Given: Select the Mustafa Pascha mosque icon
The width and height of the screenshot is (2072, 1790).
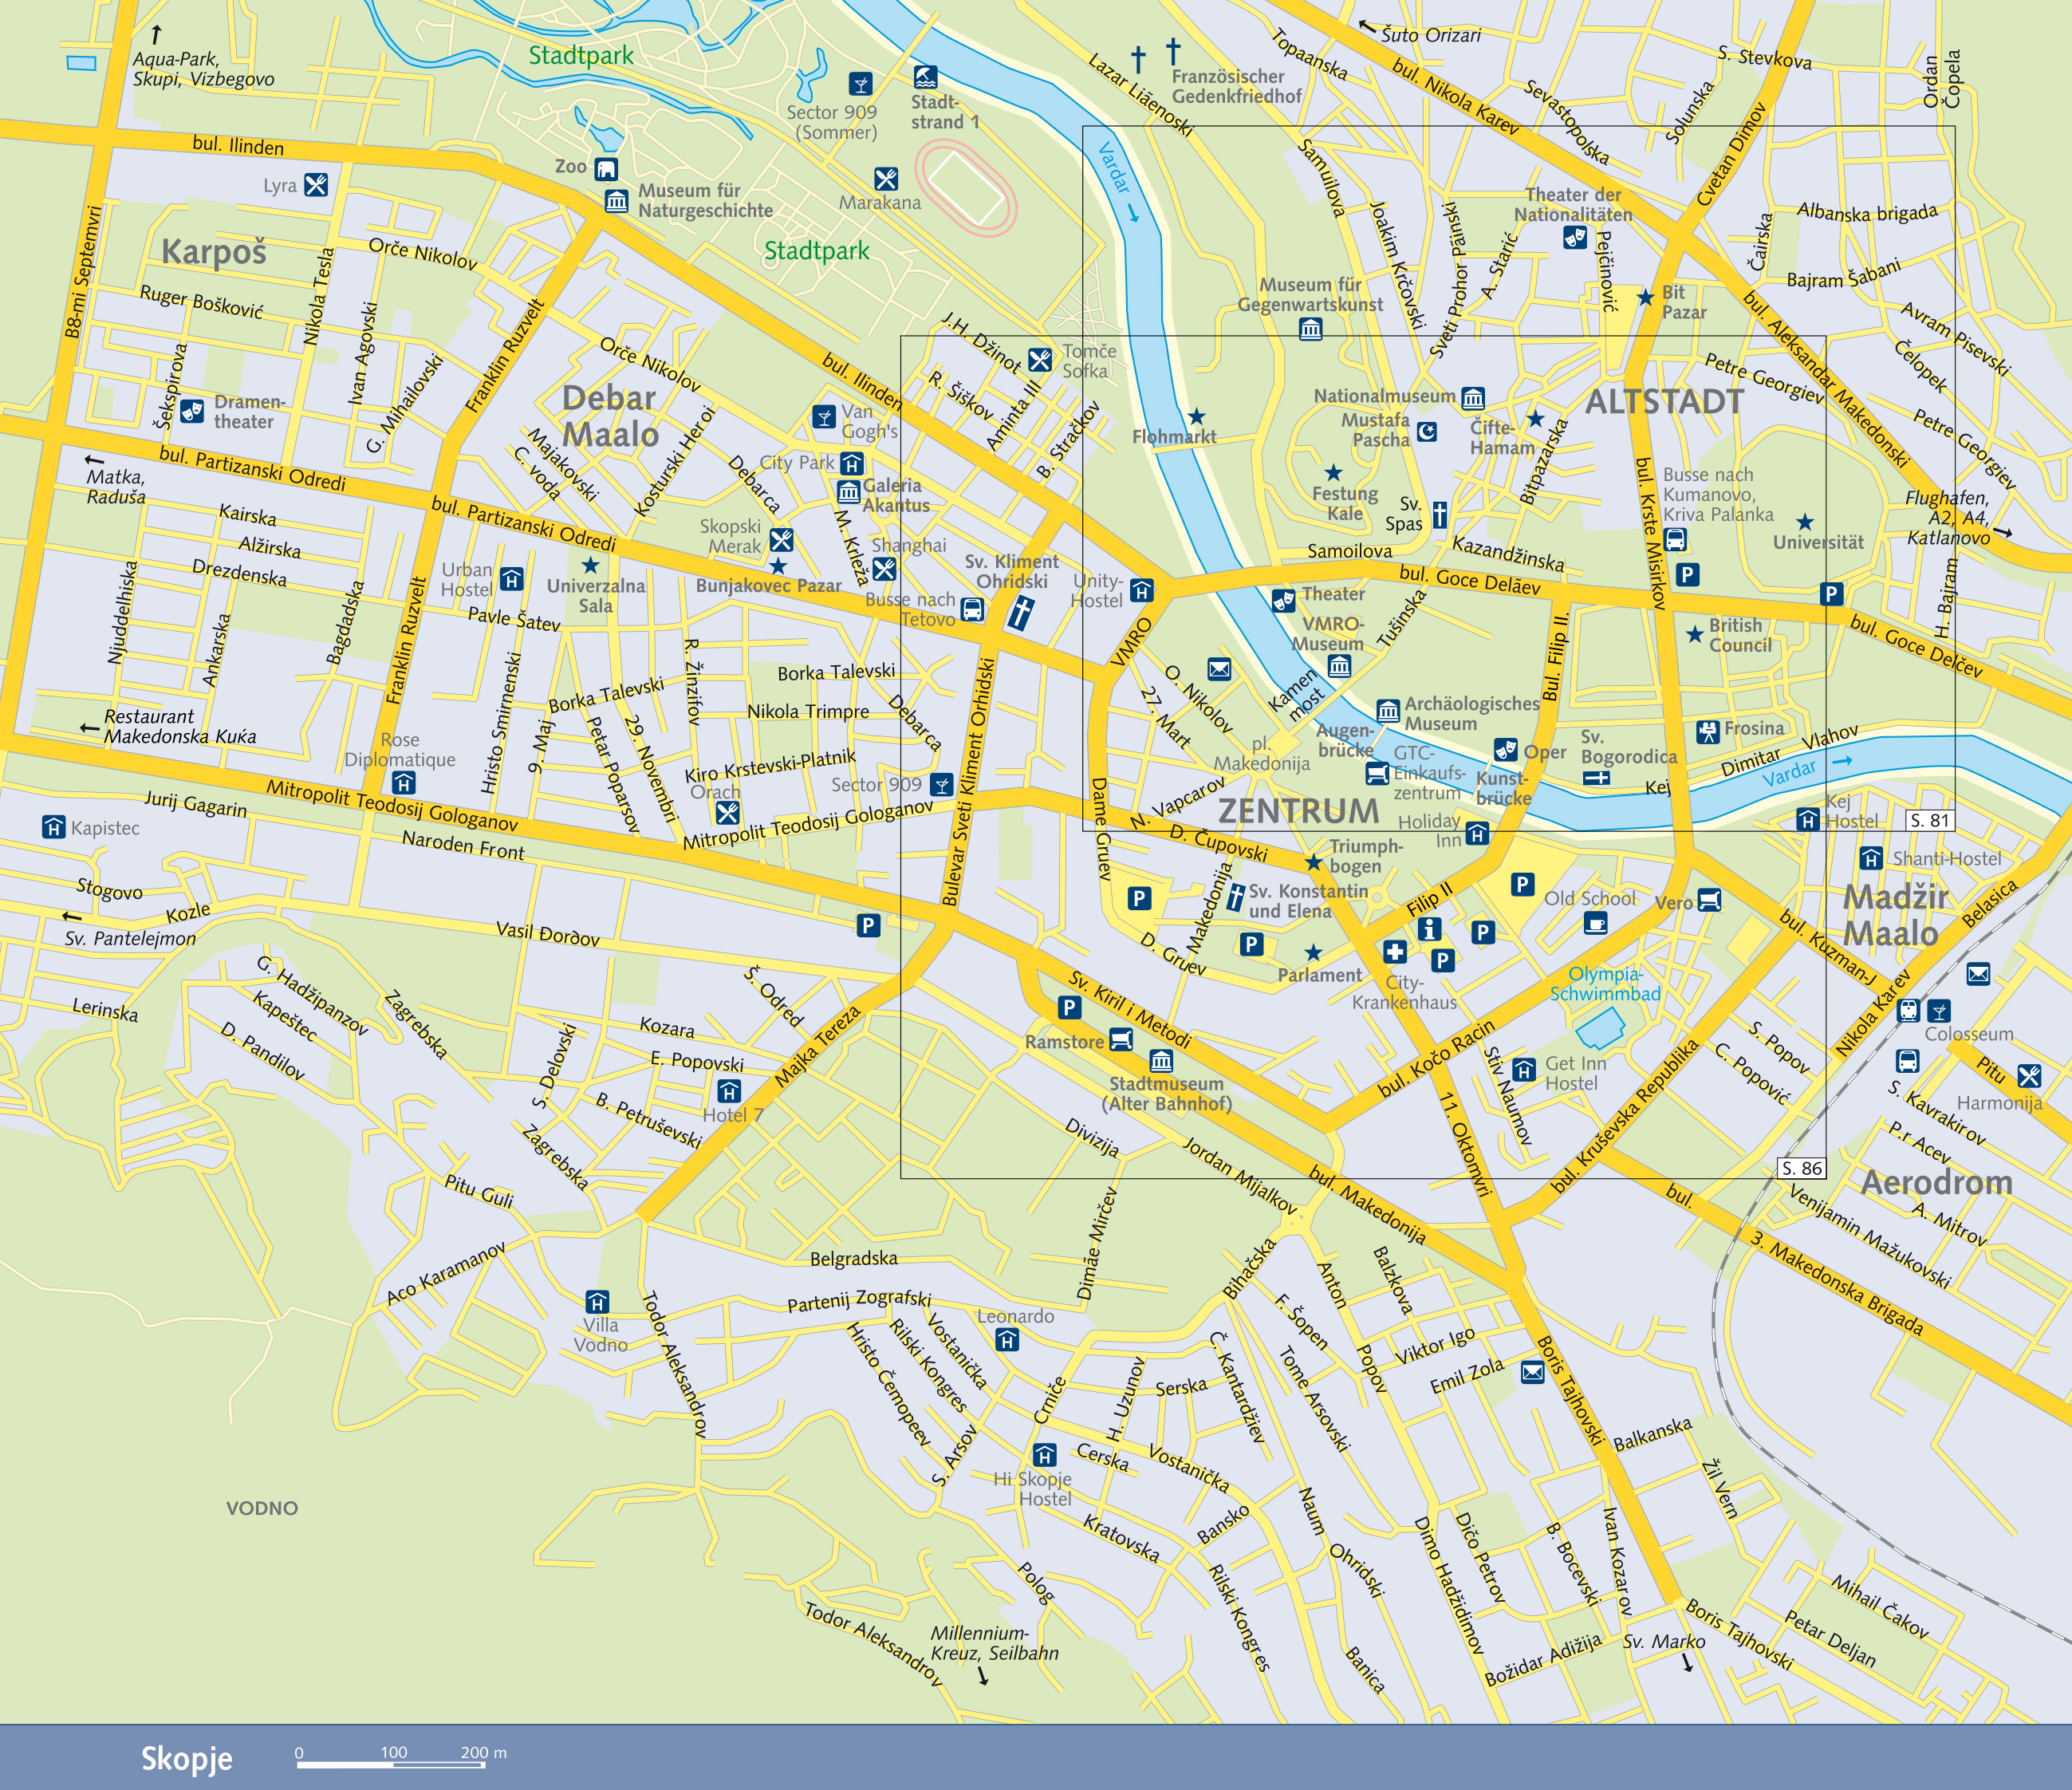Looking at the screenshot, I should pos(1427,431).
